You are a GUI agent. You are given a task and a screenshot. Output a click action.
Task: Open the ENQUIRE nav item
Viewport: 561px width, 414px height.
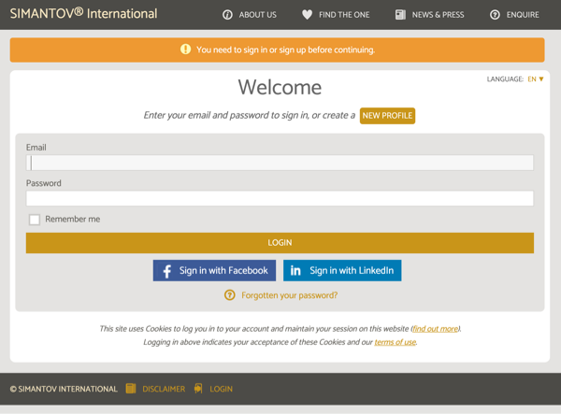[x=523, y=15]
